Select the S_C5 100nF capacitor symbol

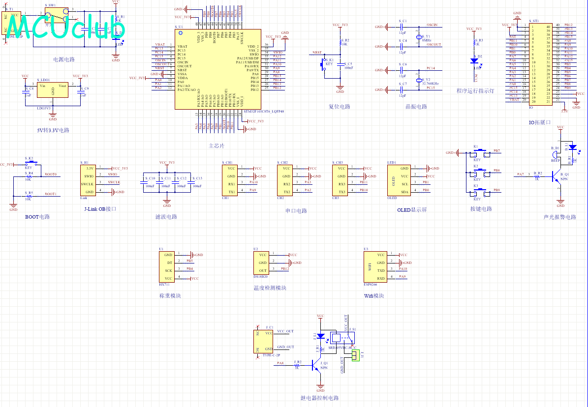click(x=340, y=65)
